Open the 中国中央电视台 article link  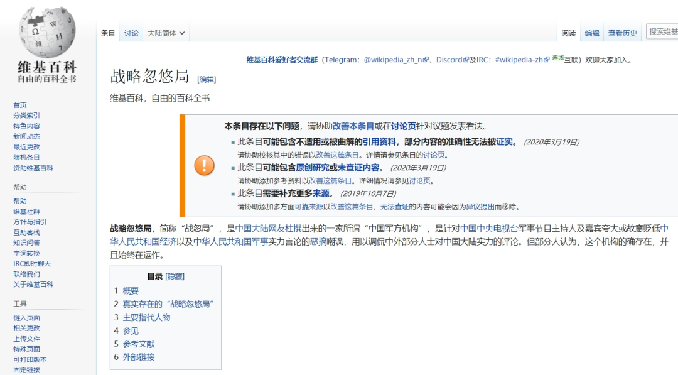(x=490, y=228)
